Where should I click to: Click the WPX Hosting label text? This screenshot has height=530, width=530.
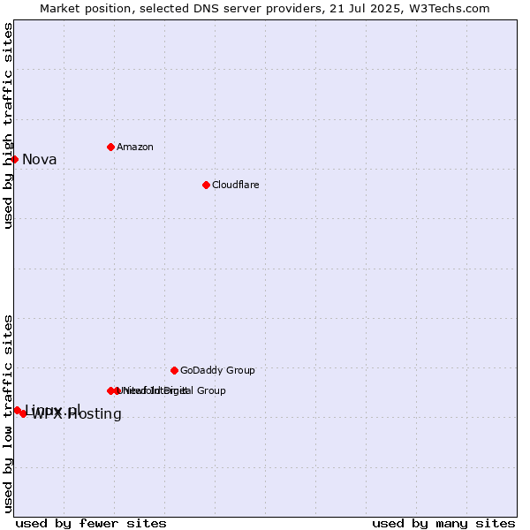[x=76, y=414]
